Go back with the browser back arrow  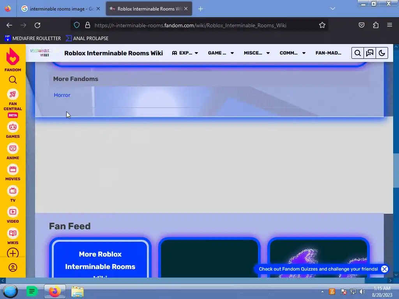pyautogui.click(x=9, y=25)
